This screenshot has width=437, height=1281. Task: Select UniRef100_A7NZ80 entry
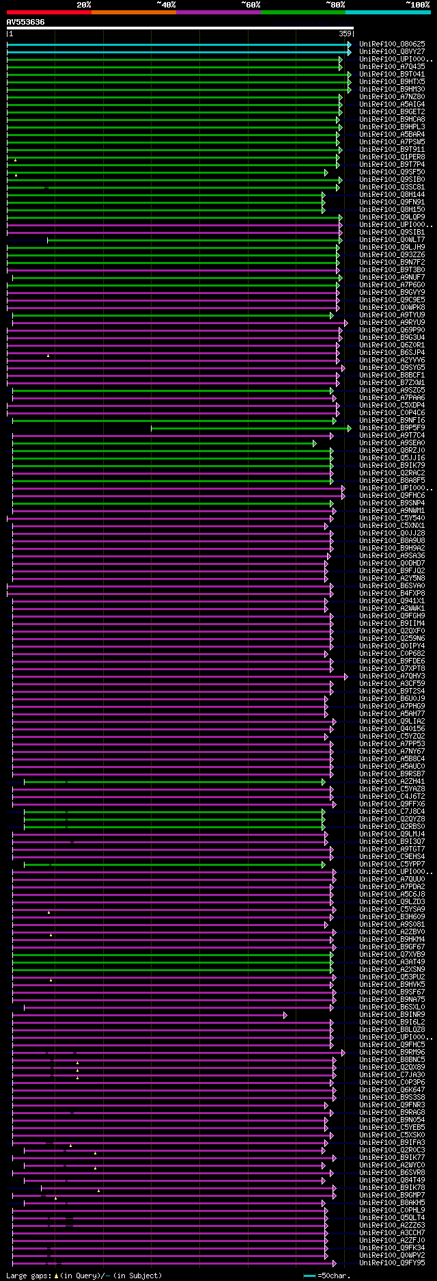[x=392, y=96]
